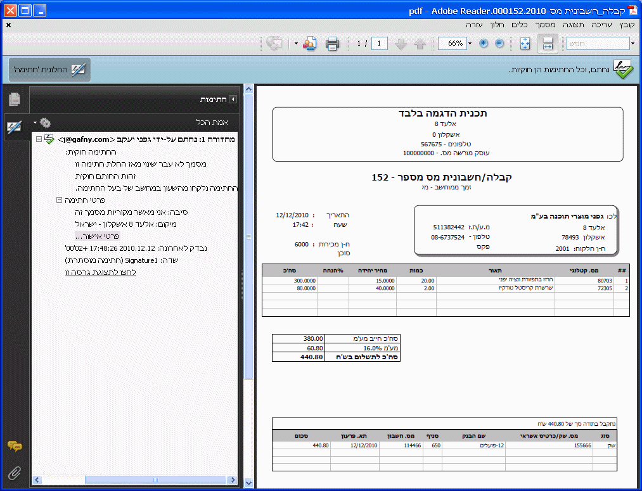Click the 'לחצו לתצוגת גרסה זו' link
This screenshot has width=642, height=491.
(101, 272)
